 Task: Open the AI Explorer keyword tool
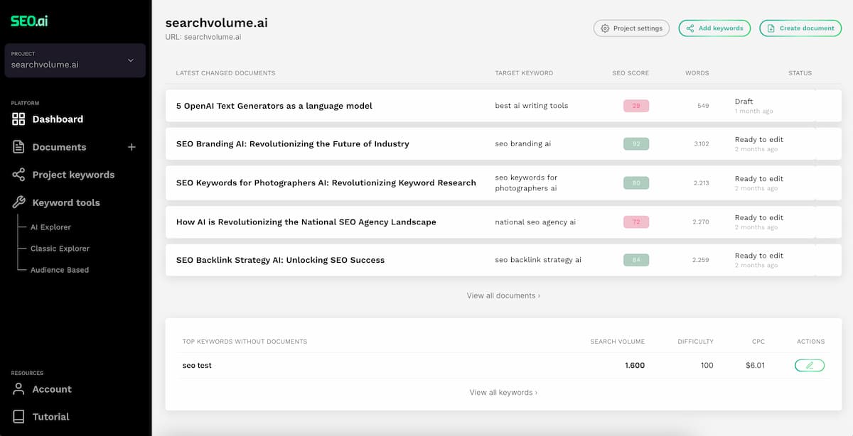point(50,227)
